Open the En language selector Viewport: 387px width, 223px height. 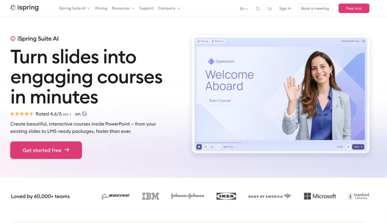pos(244,9)
